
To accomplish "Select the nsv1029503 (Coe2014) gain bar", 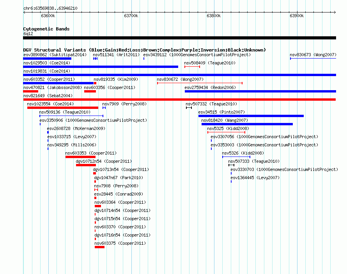I will (101, 67).
